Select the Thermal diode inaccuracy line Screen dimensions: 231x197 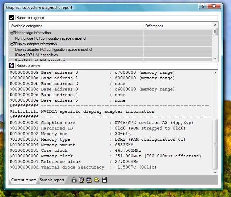click(83, 167)
